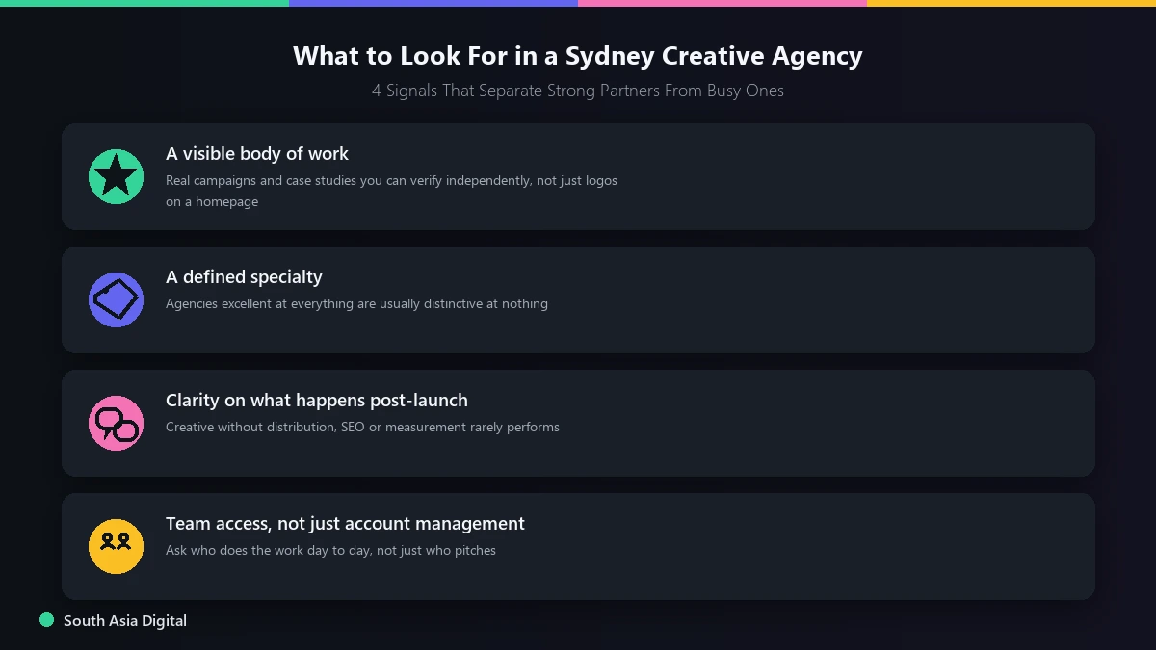Click the green dot beside South Asia Digital
The image size is (1156, 650).
(x=46, y=620)
